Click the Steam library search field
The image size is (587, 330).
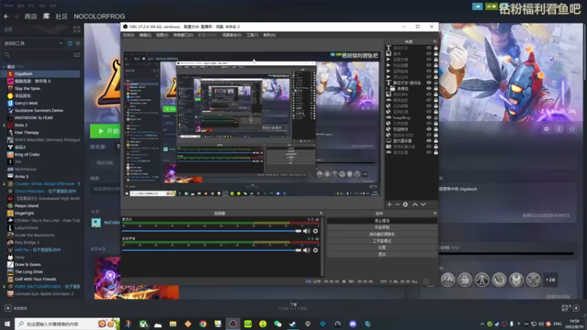(37, 55)
